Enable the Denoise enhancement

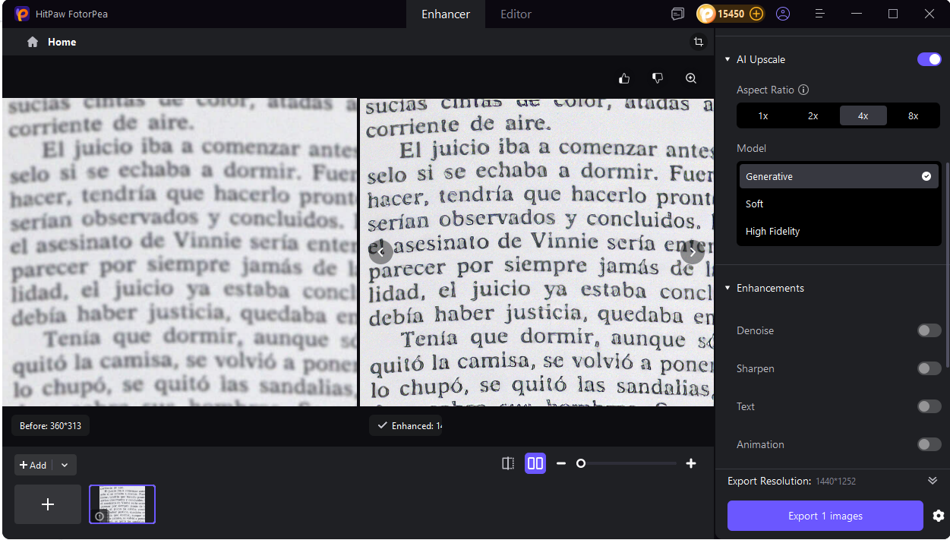pyautogui.click(x=929, y=330)
